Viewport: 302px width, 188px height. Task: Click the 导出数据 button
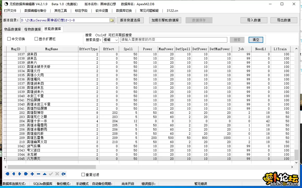(x=284, y=20)
